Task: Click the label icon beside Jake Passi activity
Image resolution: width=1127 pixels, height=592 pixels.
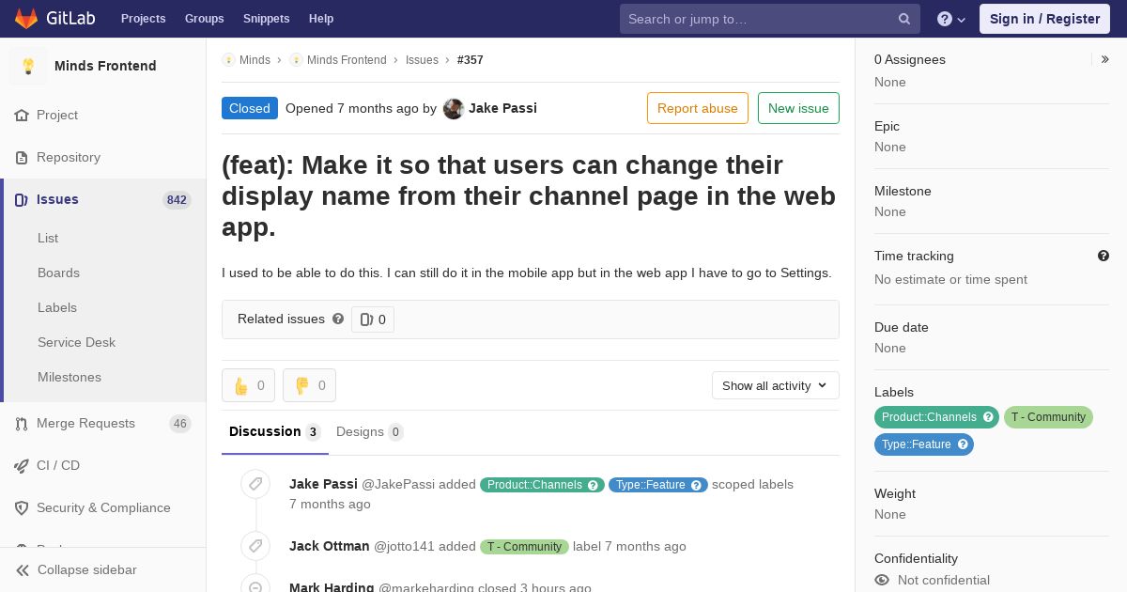Action: tap(255, 484)
